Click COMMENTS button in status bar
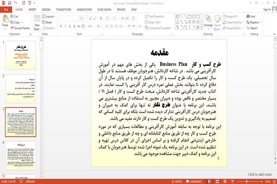Viewport: 277px width, 184px height. (x=194, y=182)
